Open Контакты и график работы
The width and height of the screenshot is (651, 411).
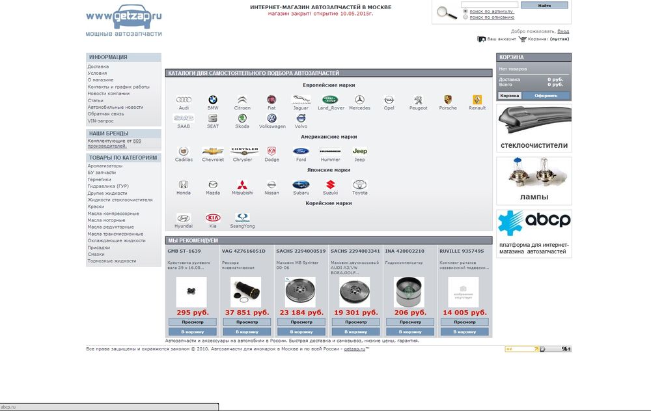[x=118, y=87]
